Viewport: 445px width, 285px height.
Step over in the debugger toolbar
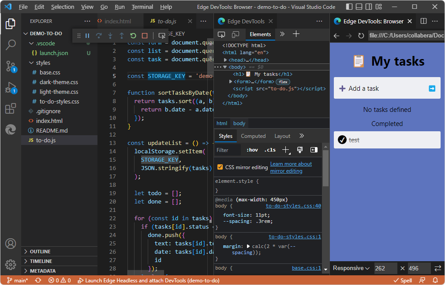click(98, 36)
